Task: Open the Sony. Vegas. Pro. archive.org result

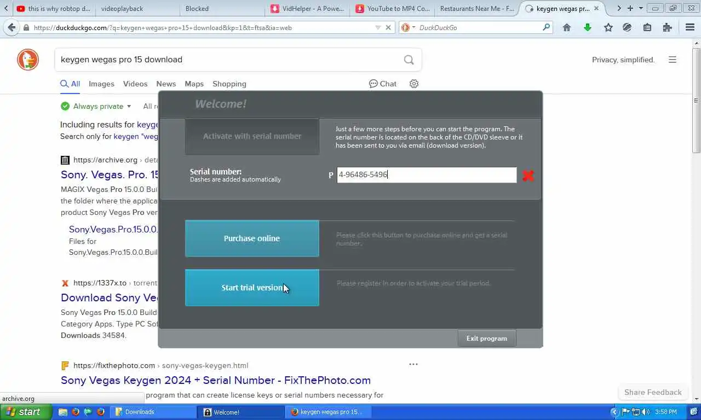Action: [110, 174]
